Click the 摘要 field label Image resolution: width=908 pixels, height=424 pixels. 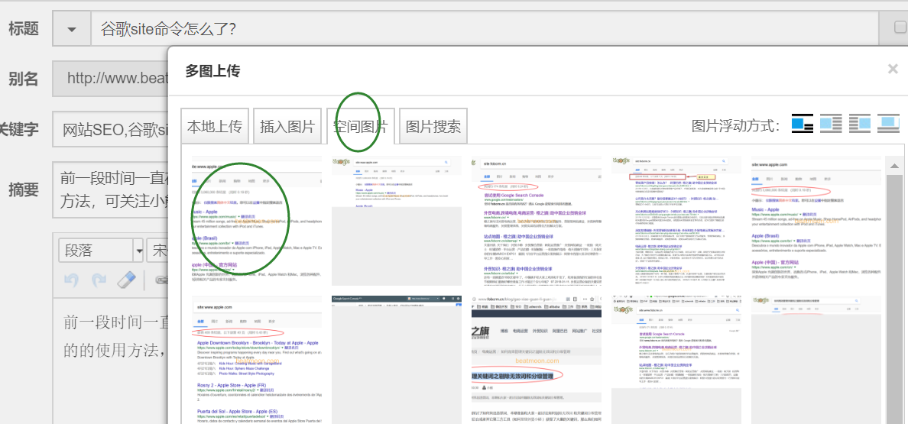pos(24,189)
